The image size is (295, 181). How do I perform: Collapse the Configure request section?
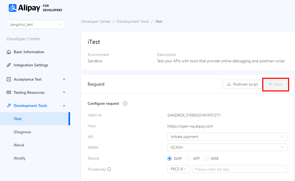pyautogui.click(x=125, y=103)
